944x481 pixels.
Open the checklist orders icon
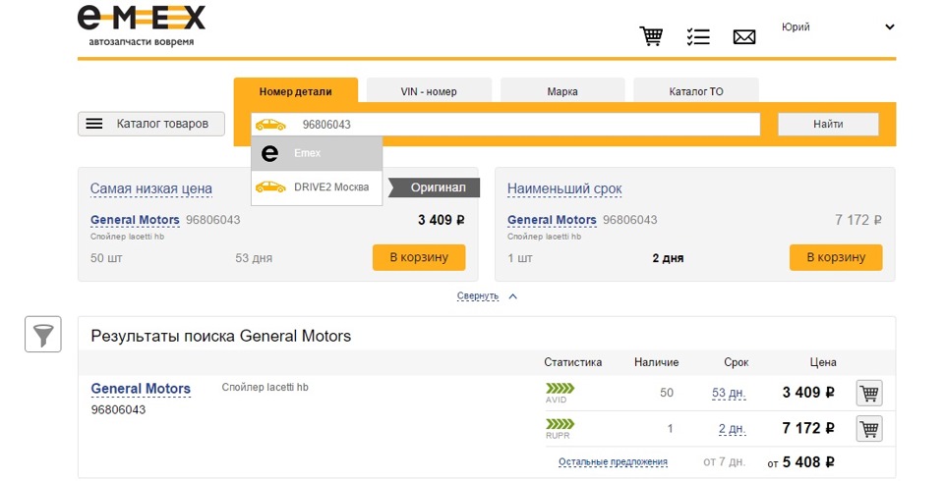pyautogui.click(x=698, y=36)
